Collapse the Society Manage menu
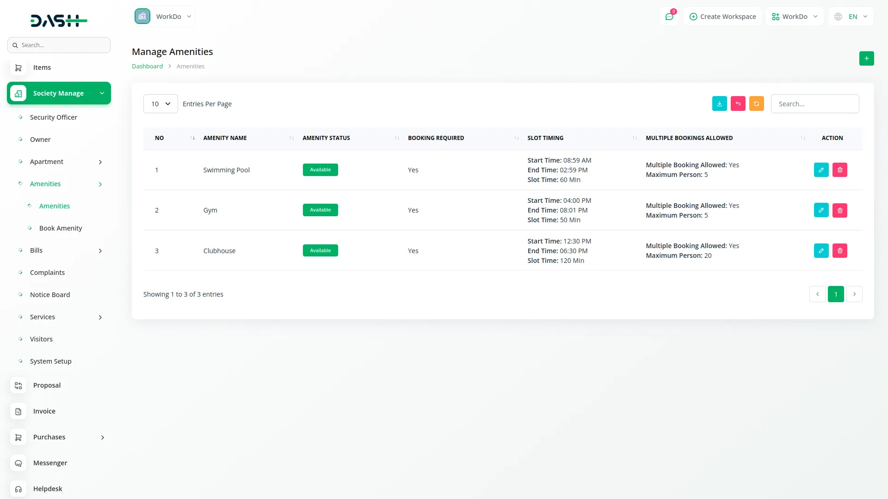The image size is (888, 499). (102, 93)
